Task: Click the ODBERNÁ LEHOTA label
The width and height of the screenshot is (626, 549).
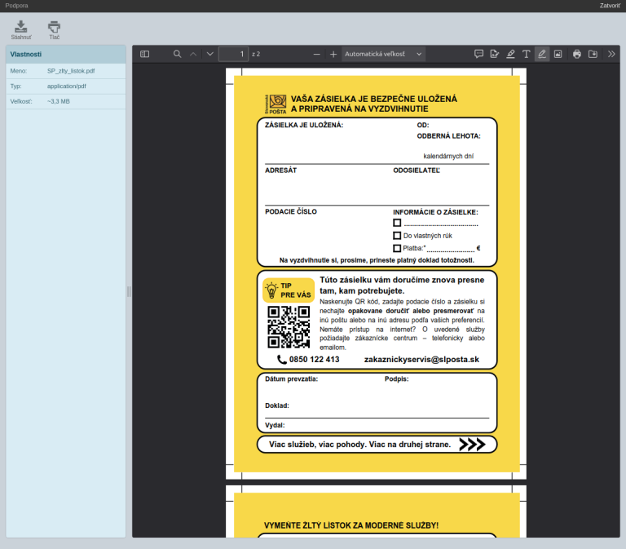Action: tap(449, 136)
